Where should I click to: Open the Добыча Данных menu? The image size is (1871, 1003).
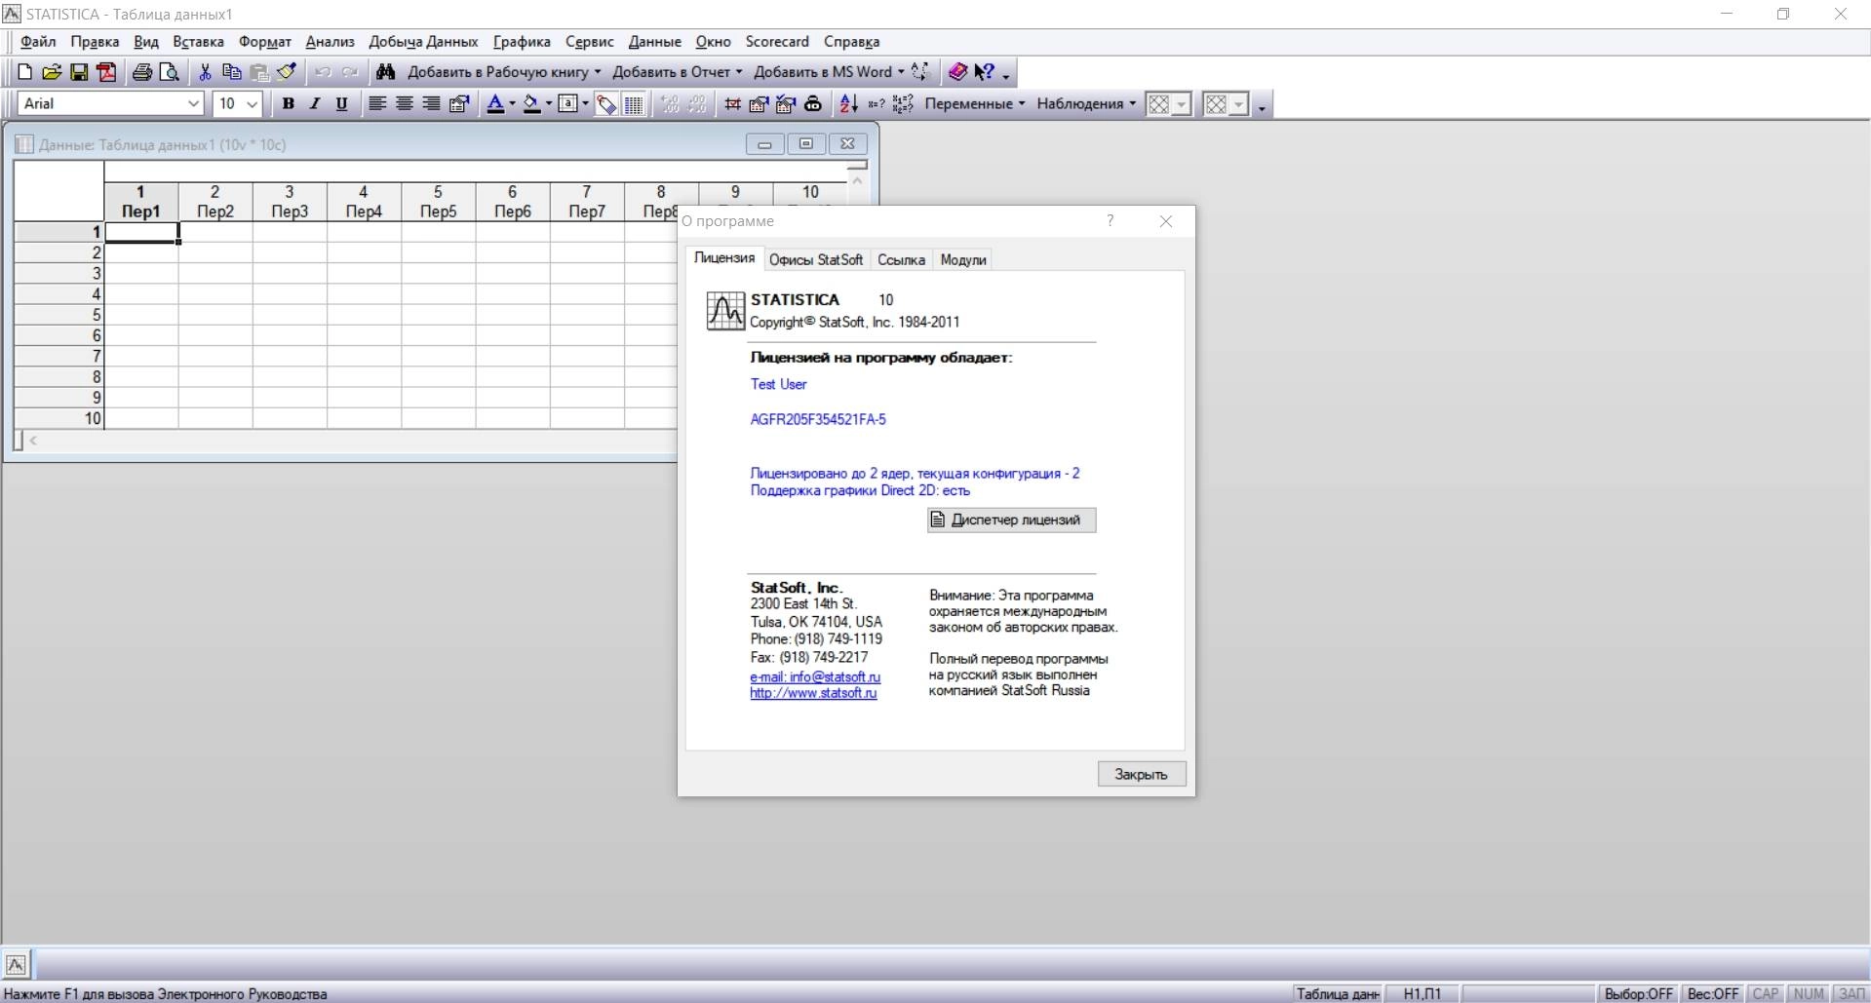click(423, 42)
